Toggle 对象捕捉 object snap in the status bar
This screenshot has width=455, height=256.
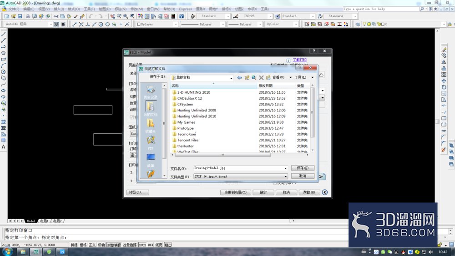pos(114,245)
